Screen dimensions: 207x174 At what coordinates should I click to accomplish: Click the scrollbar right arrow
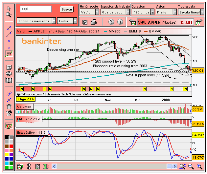(174, 166)
